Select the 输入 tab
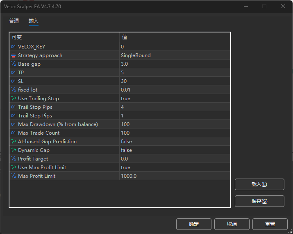Screen dimensions: 293x234 click(34, 21)
